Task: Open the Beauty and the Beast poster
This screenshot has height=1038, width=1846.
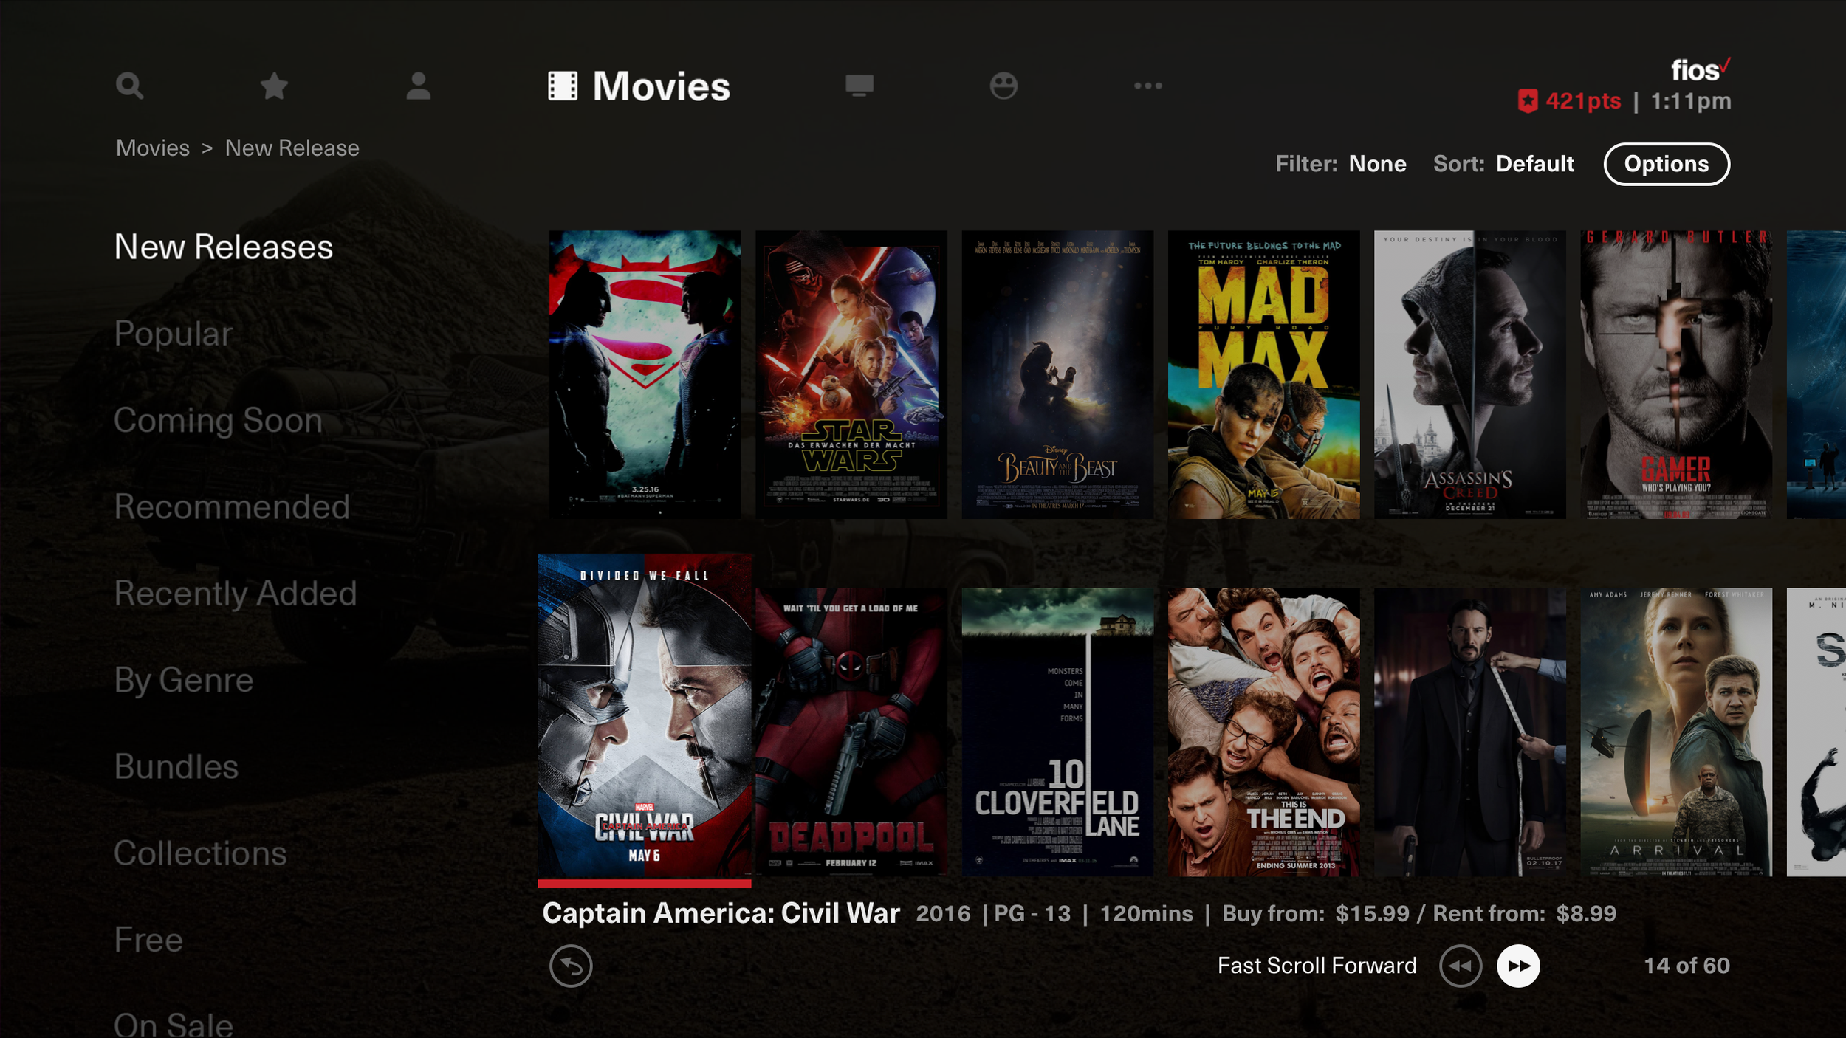Action: point(1057,374)
